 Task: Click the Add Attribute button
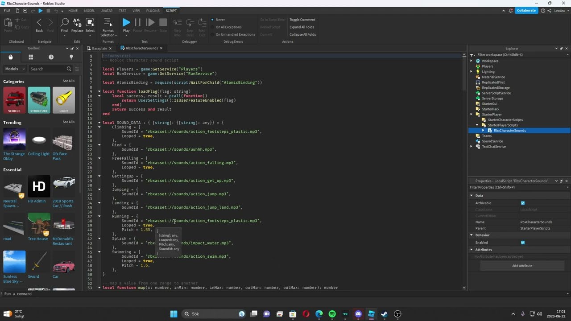pos(522,266)
